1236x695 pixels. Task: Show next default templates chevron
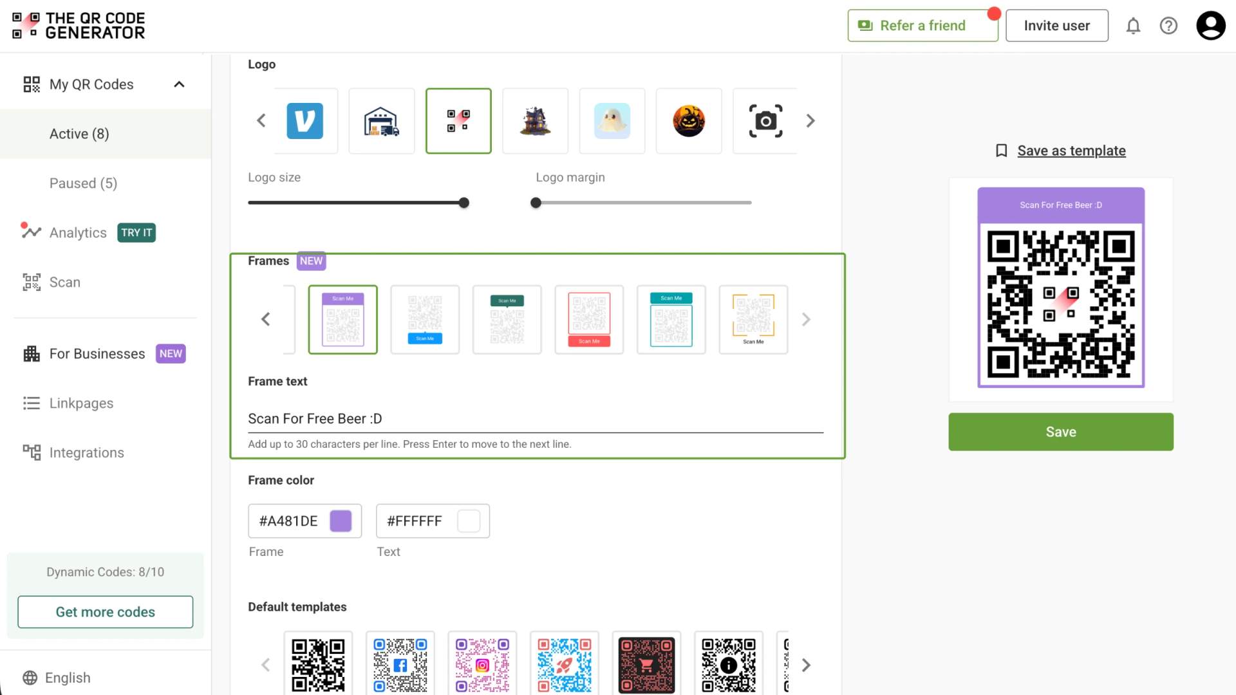tap(806, 665)
